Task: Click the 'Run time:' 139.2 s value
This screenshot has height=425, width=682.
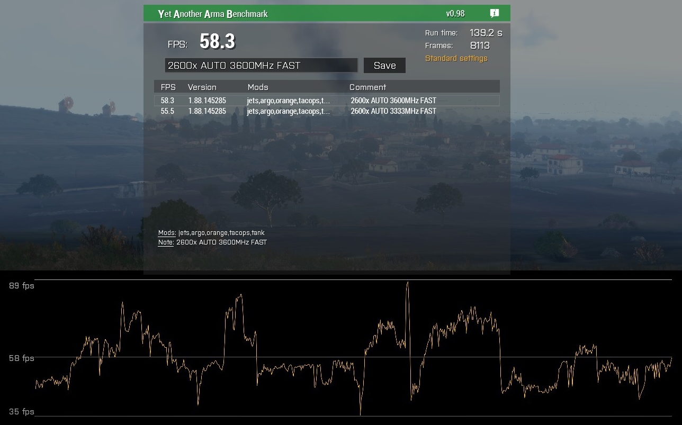Action: (486, 33)
